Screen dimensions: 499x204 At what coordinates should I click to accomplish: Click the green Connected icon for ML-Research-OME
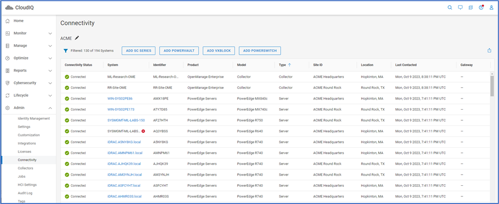pyautogui.click(x=67, y=77)
